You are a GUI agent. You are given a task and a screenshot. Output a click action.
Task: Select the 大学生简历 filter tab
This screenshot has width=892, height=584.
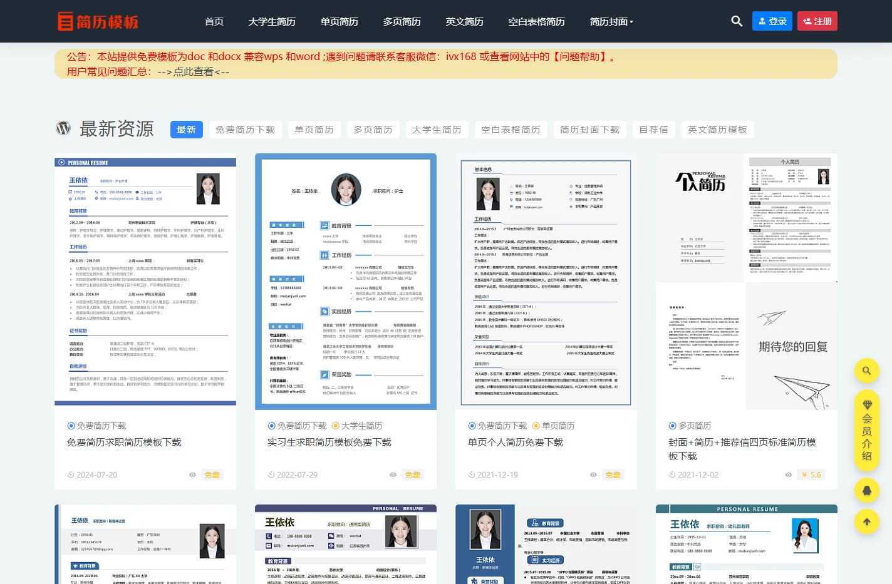[x=437, y=130]
